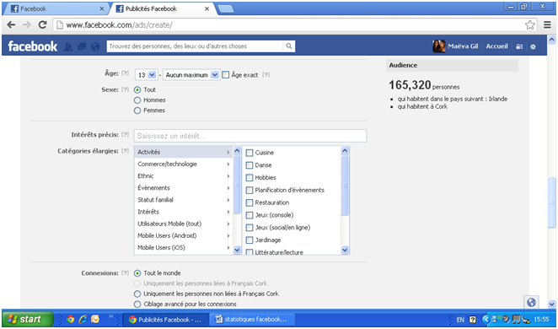
Task: Open Facebook friend requests icon
Action: 68,46
